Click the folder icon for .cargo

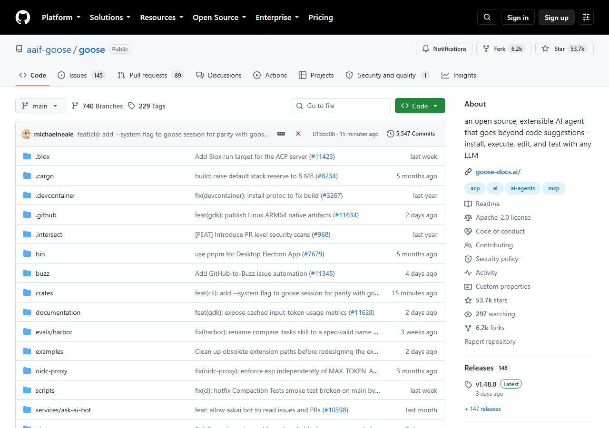point(27,176)
